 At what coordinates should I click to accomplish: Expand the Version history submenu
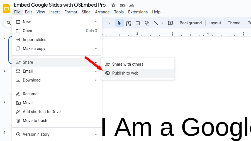tap(57, 134)
